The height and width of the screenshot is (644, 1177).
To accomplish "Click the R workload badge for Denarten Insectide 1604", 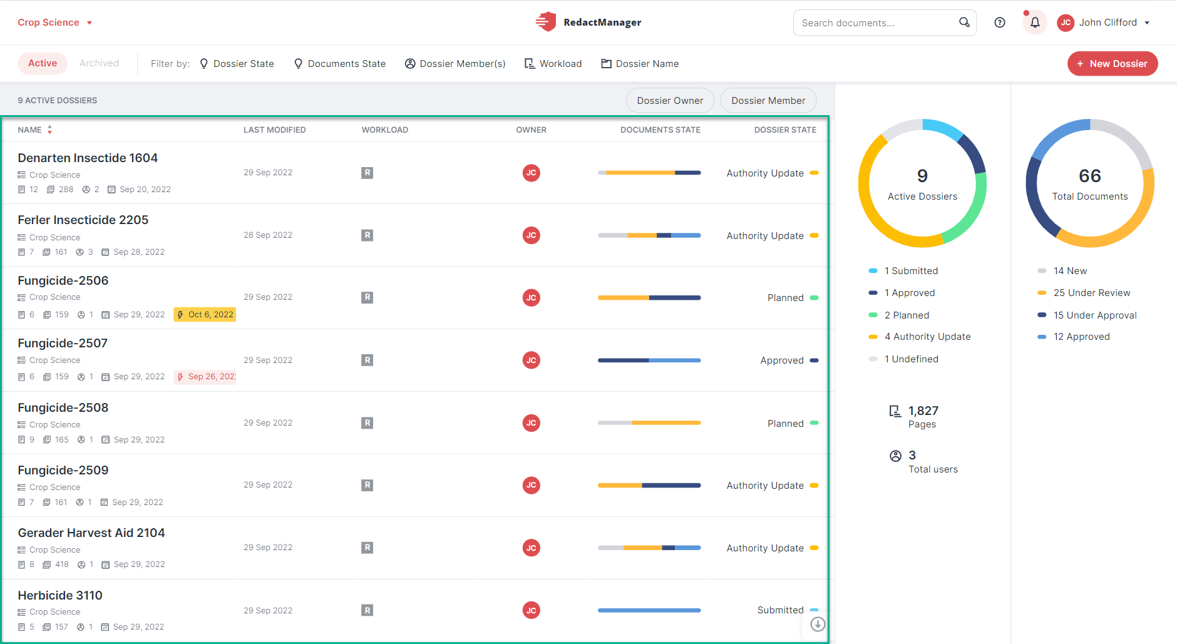I will pyautogui.click(x=367, y=173).
